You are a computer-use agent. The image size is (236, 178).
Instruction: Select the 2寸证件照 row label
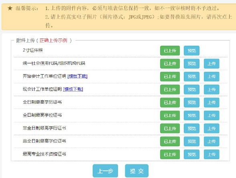[33, 50]
